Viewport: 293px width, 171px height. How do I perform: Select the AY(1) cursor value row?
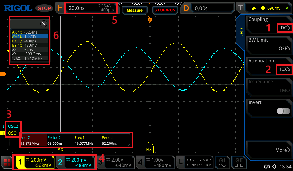(x=30, y=36)
